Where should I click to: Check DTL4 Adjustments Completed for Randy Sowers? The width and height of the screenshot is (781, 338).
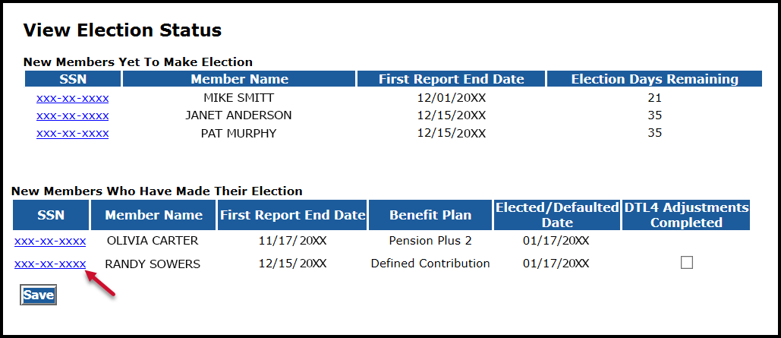tap(687, 263)
